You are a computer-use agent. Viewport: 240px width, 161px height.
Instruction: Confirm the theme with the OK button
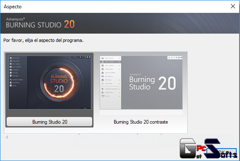coord(221,152)
